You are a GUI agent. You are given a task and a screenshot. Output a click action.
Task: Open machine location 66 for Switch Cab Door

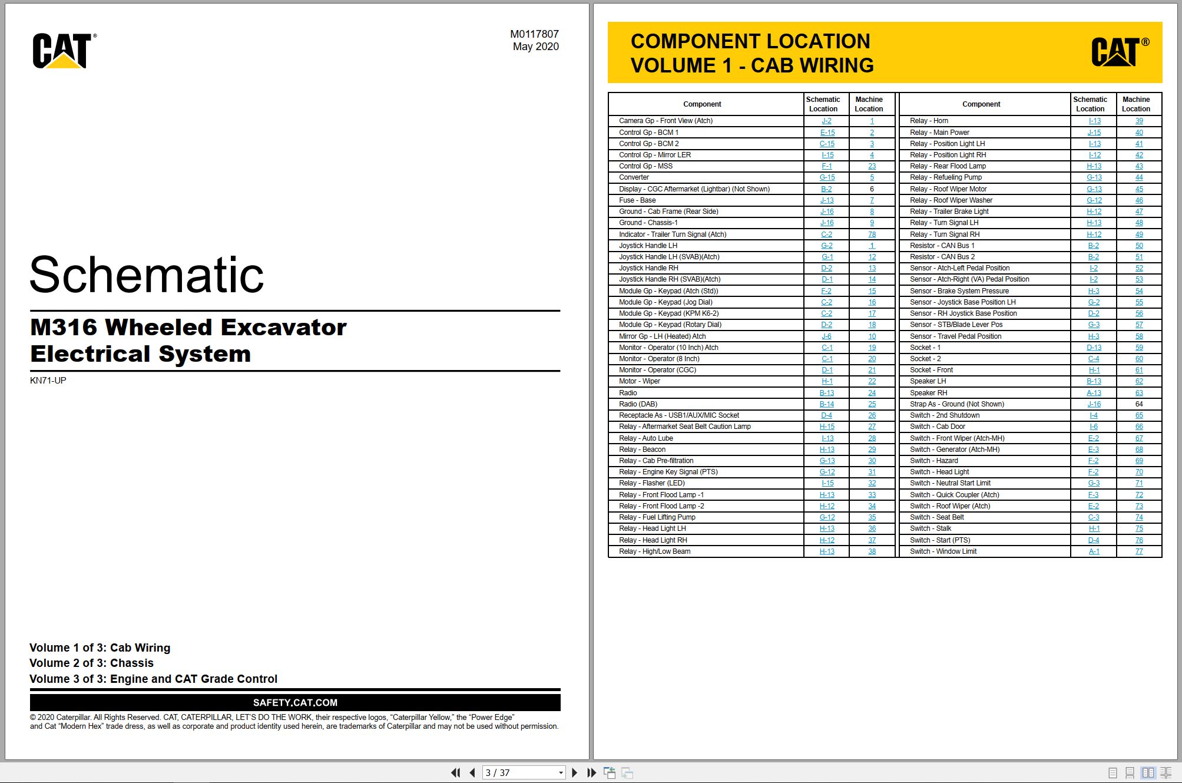click(1139, 427)
